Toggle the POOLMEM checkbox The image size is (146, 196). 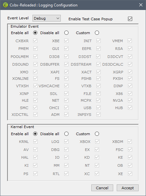(x=35, y=57)
